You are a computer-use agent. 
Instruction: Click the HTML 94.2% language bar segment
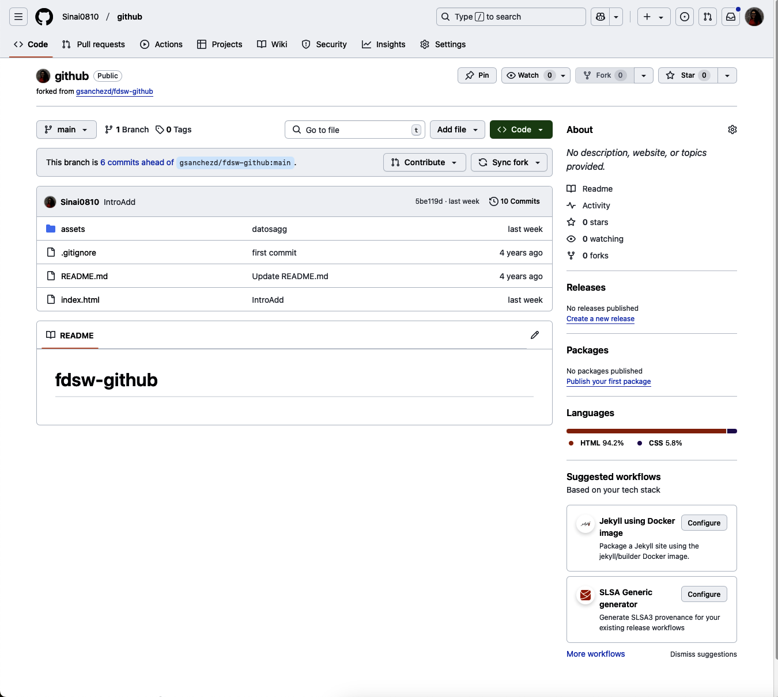pos(646,431)
